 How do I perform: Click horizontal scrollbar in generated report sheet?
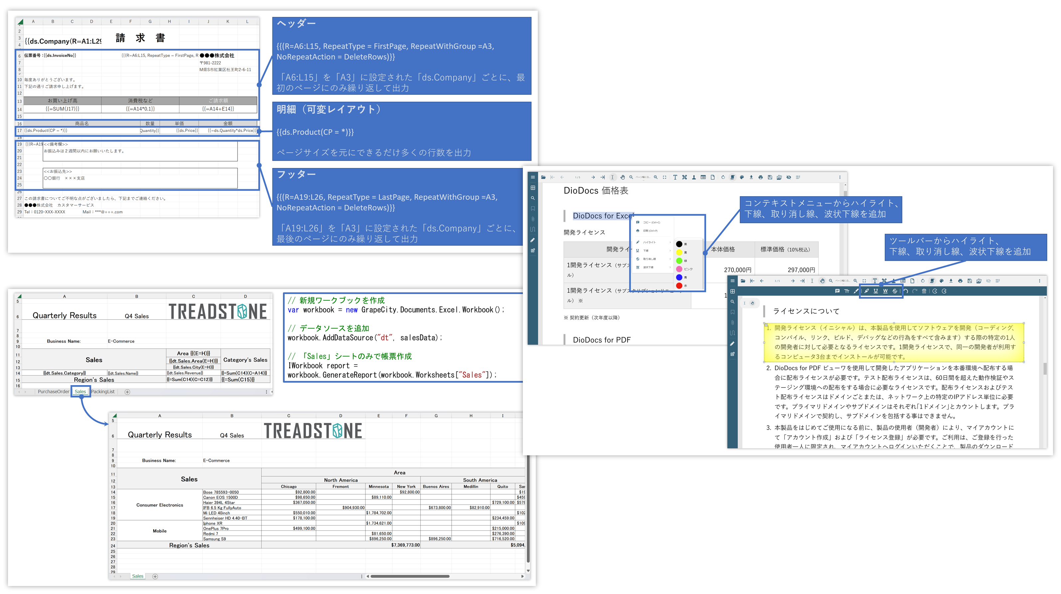pos(410,577)
